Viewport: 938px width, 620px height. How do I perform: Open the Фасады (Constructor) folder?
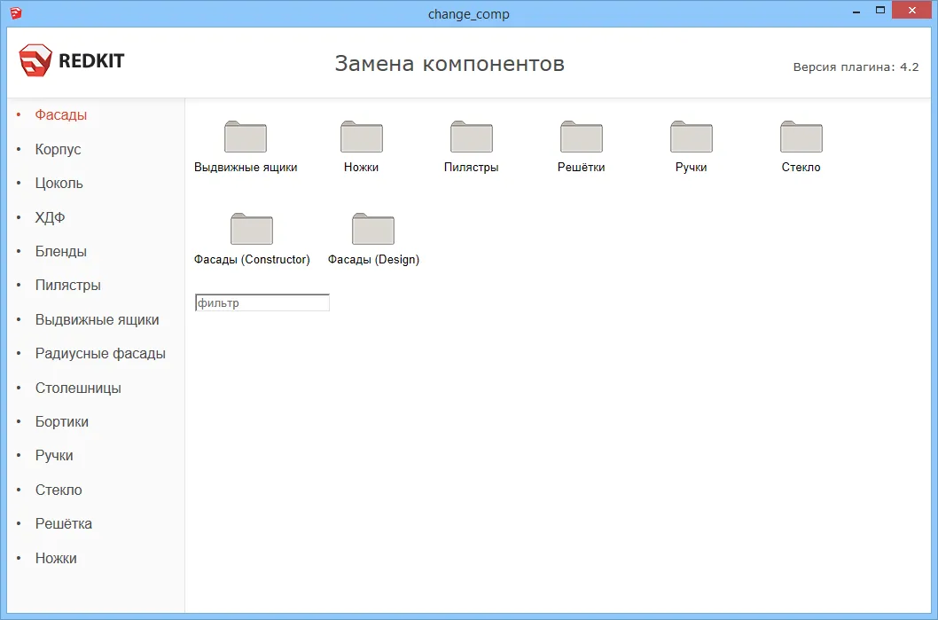pyautogui.click(x=252, y=230)
